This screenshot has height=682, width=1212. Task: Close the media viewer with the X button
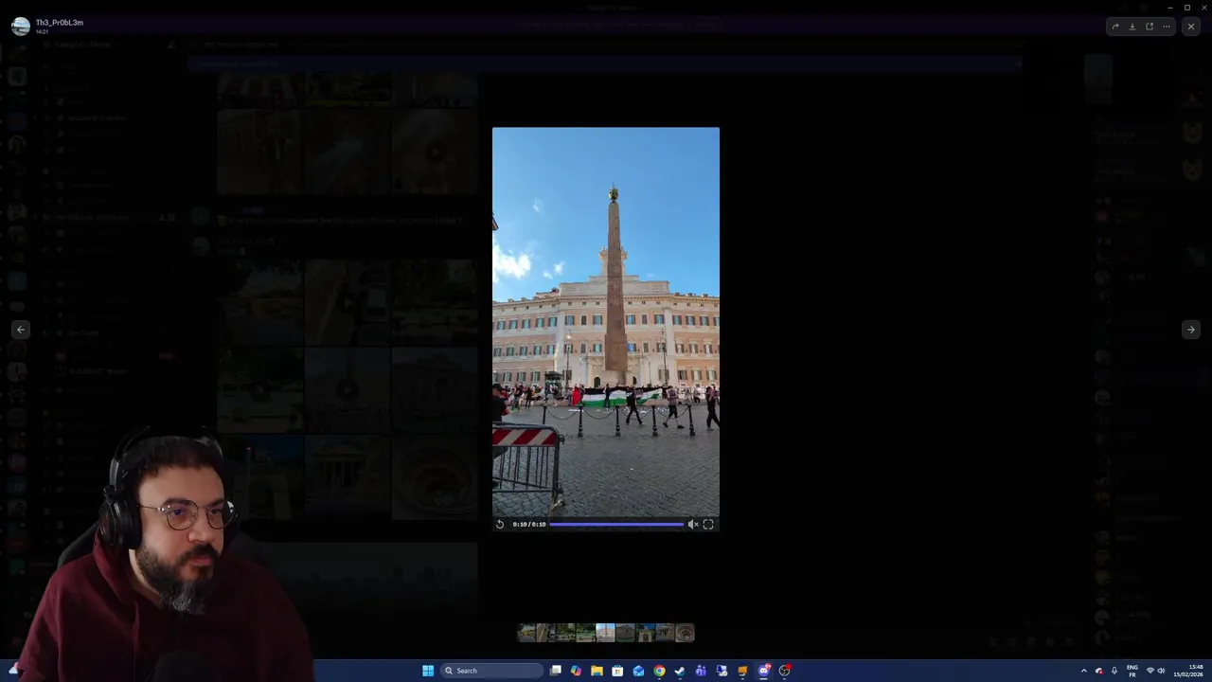pos(1191,27)
